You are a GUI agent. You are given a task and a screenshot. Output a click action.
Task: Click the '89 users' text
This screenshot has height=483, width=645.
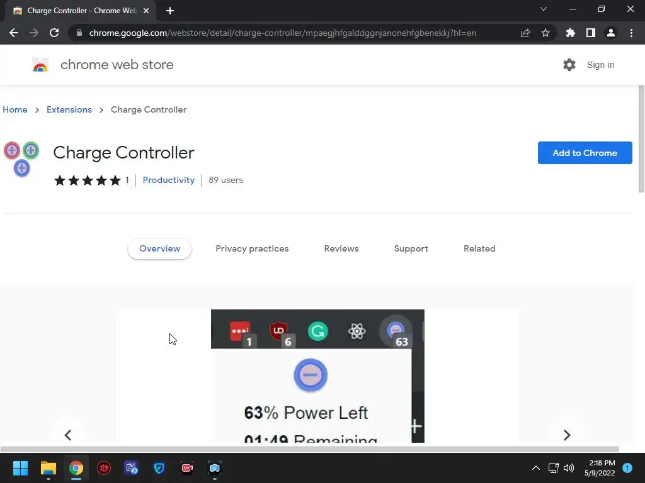(x=226, y=180)
